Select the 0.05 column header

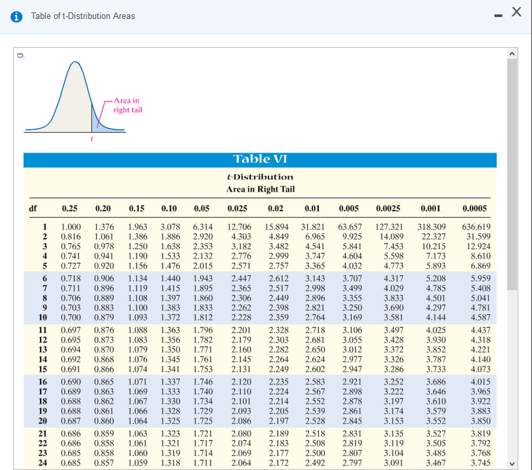pos(201,209)
